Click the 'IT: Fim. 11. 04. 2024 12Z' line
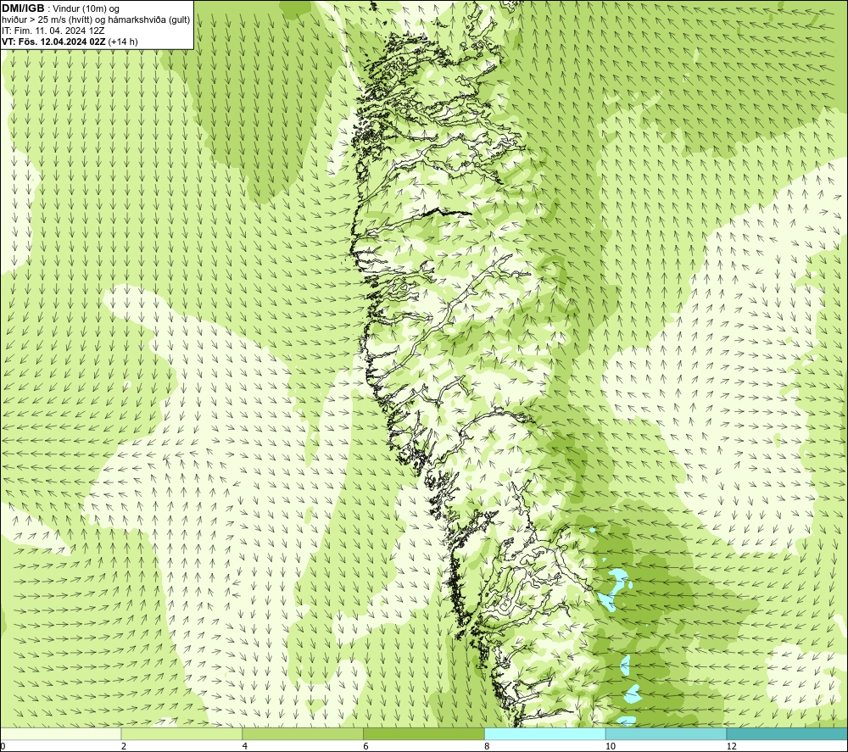Viewport: 848px width, 752px height. coord(53,31)
